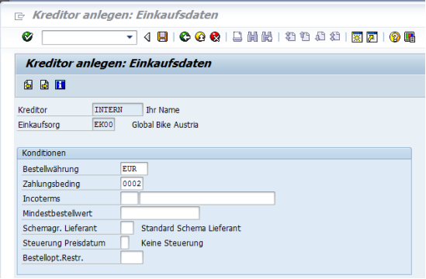Click the long Incoterms description field
Viewport: 426px width, 279px height.
[207, 198]
